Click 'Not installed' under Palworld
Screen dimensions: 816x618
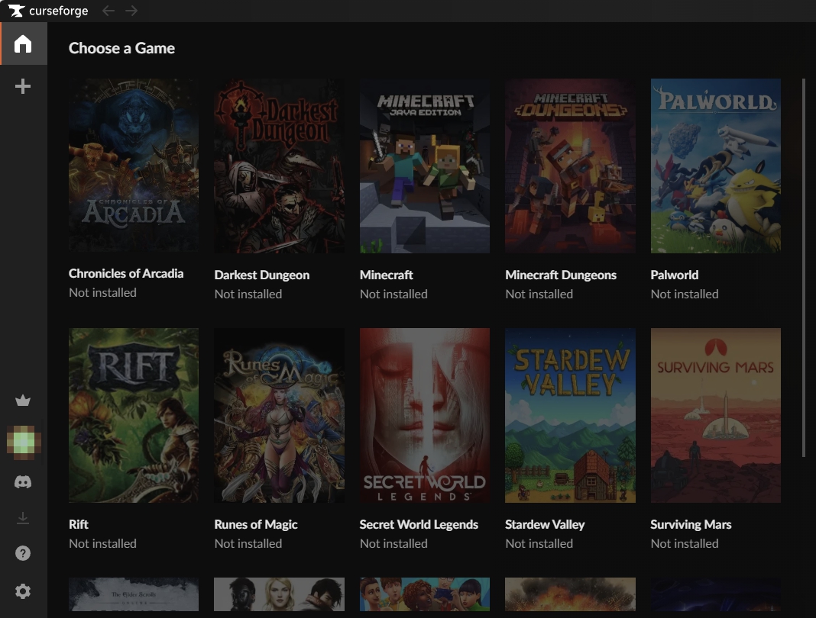pos(685,295)
